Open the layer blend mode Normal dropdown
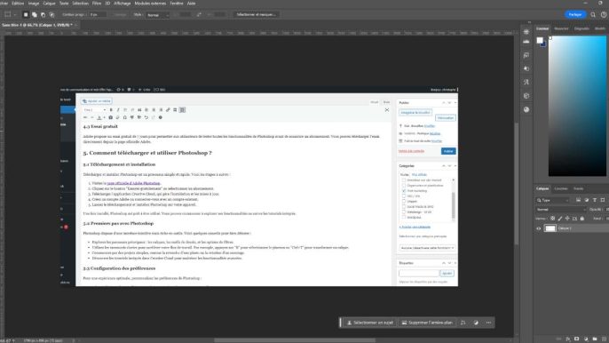This screenshot has width=609, height=343. click(561, 209)
